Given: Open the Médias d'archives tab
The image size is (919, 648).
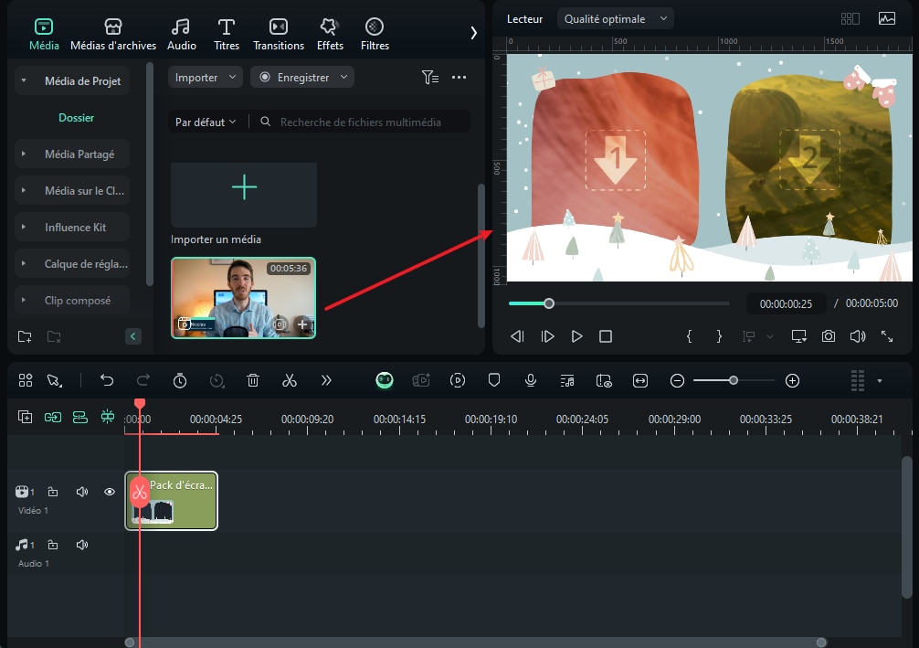Looking at the screenshot, I should point(113,34).
